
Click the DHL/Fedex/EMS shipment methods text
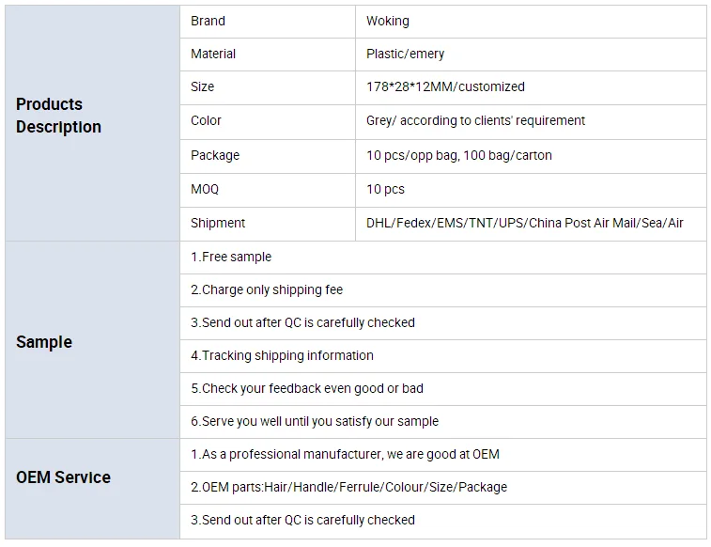tap(525, 223)
